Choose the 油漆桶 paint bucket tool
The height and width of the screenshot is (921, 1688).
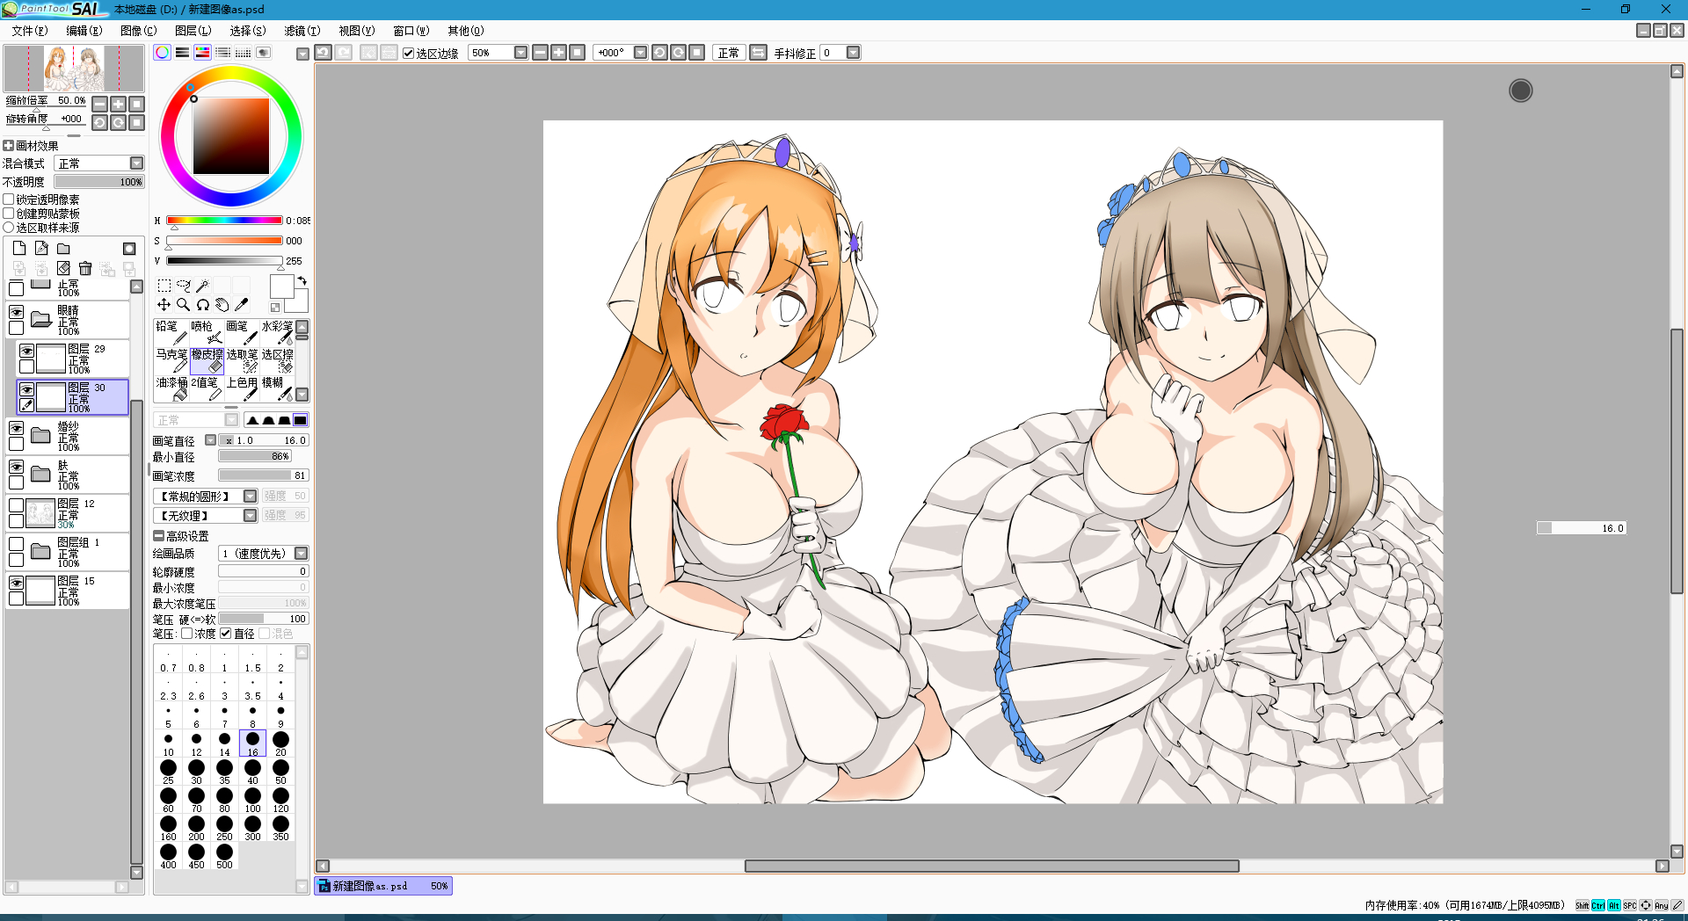point(171,388)
